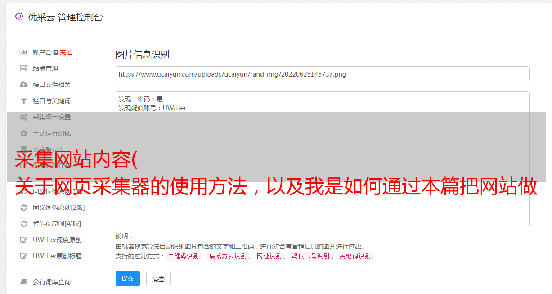Open 栏目与关键词 menu item
The height and width of the screenshot is (294, 552).
point(52,101)
